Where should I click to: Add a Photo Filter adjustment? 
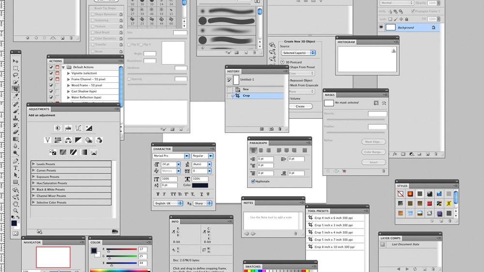[89, 140]
